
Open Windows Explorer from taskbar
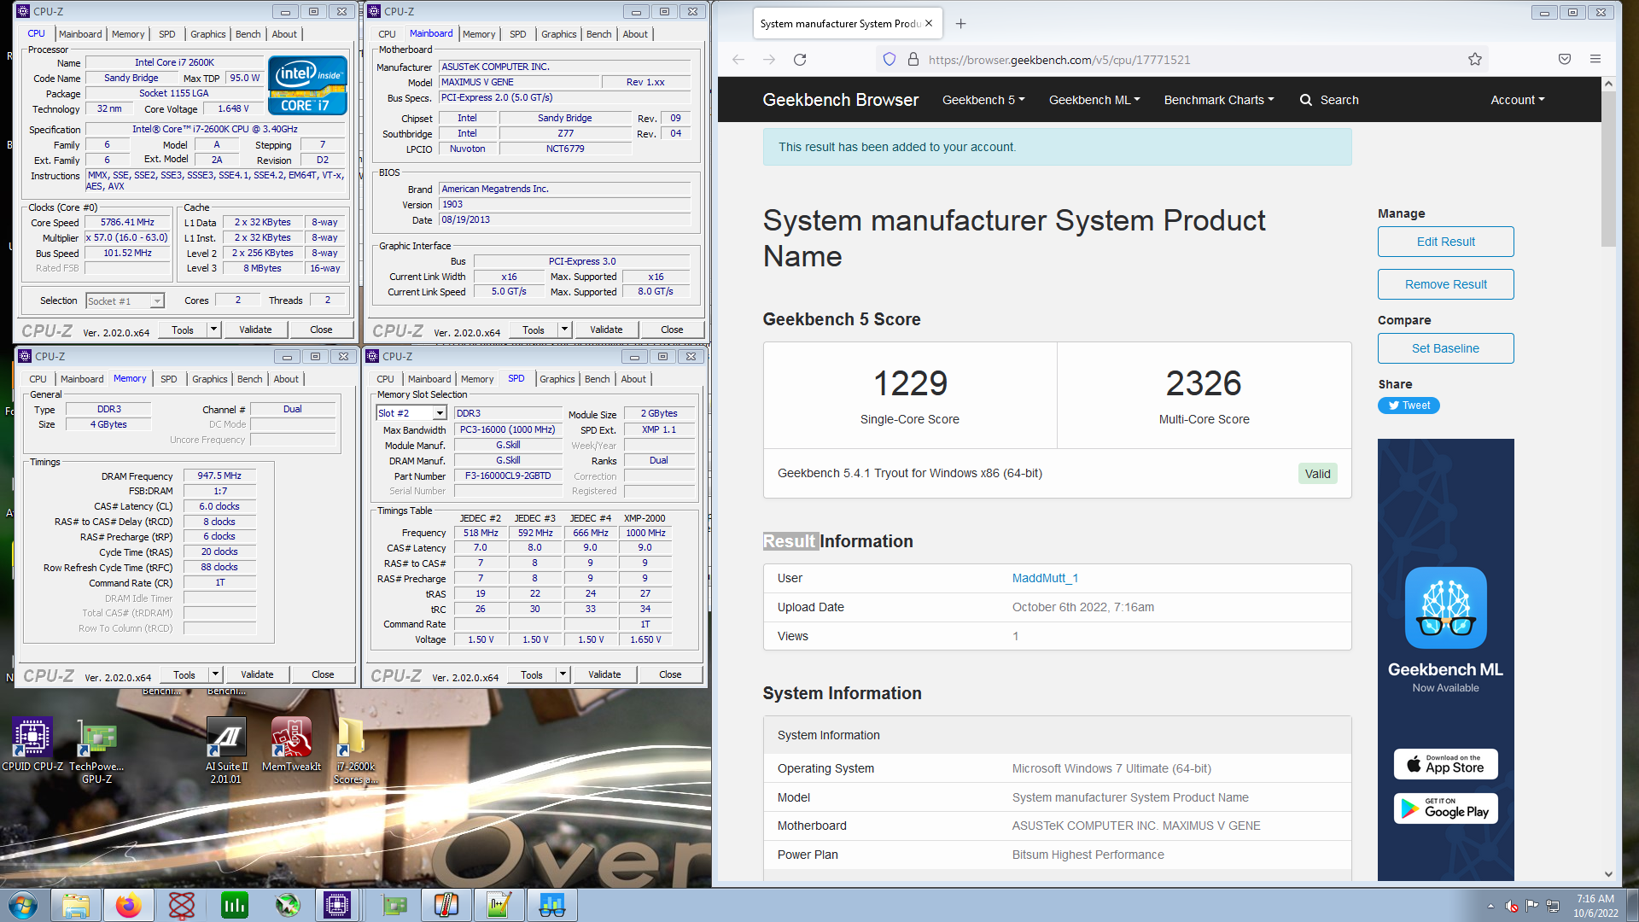point(76,905)
